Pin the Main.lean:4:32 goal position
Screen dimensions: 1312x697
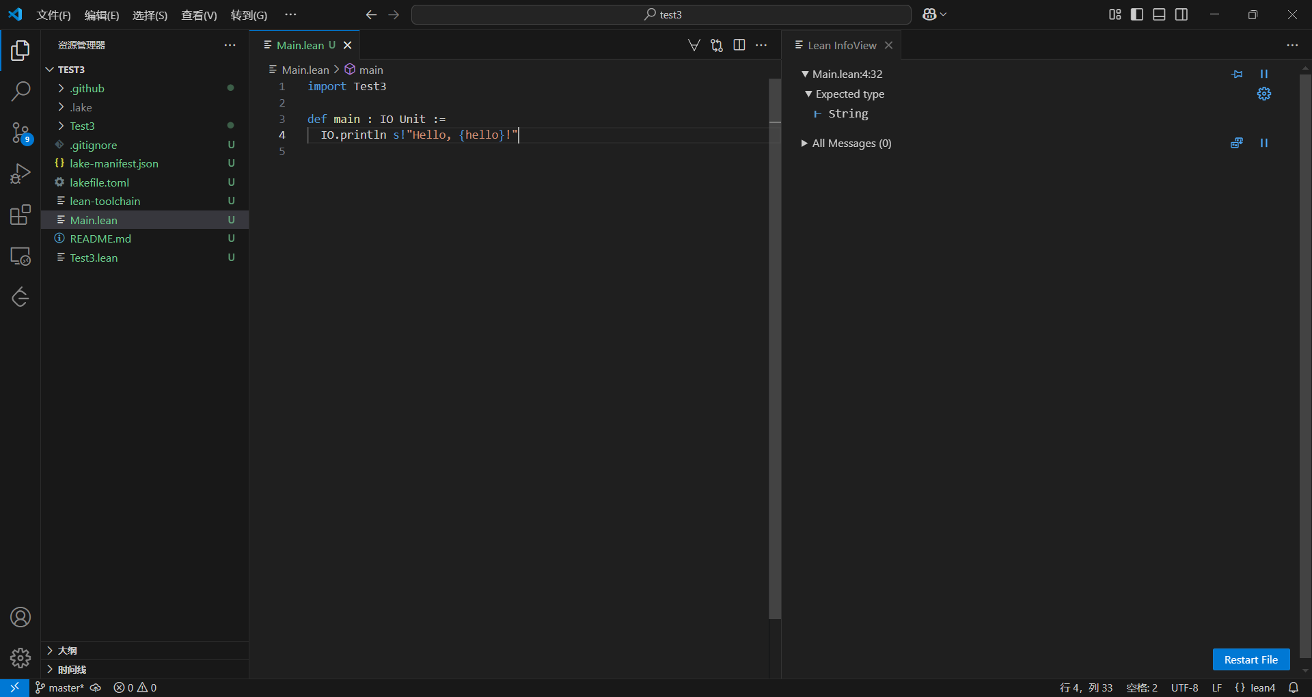pyautogui.click(x=1237, y=74)
